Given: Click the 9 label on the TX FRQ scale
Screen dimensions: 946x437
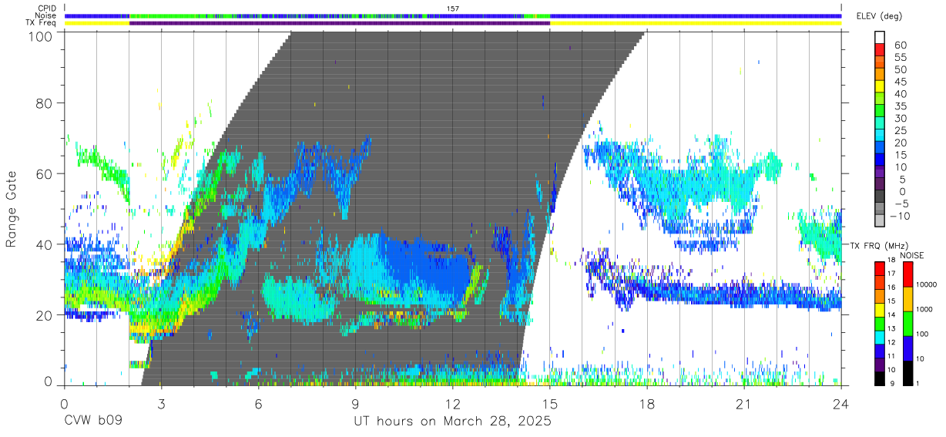Looking at the screenshot, I should (892, 384).
